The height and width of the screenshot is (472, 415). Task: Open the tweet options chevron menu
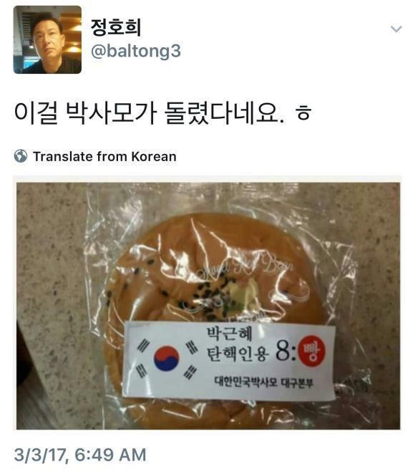point(396,29)
